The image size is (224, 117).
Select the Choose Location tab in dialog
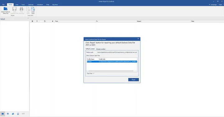[x=101, y=49]
